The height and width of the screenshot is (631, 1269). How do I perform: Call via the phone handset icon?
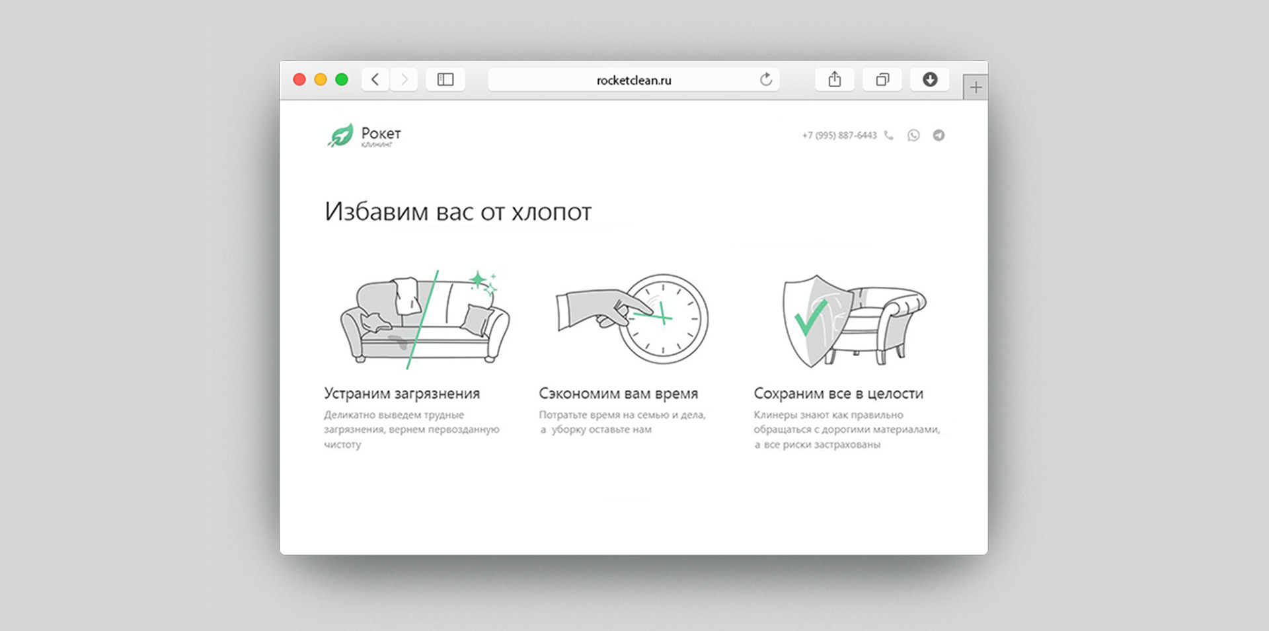pyautogui.click(x=889, y=135)
